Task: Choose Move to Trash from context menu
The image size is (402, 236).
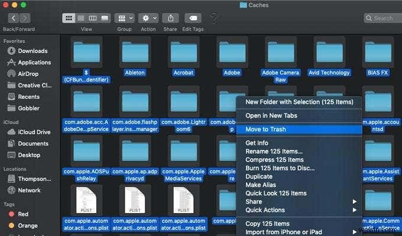Action: point(266,129)
